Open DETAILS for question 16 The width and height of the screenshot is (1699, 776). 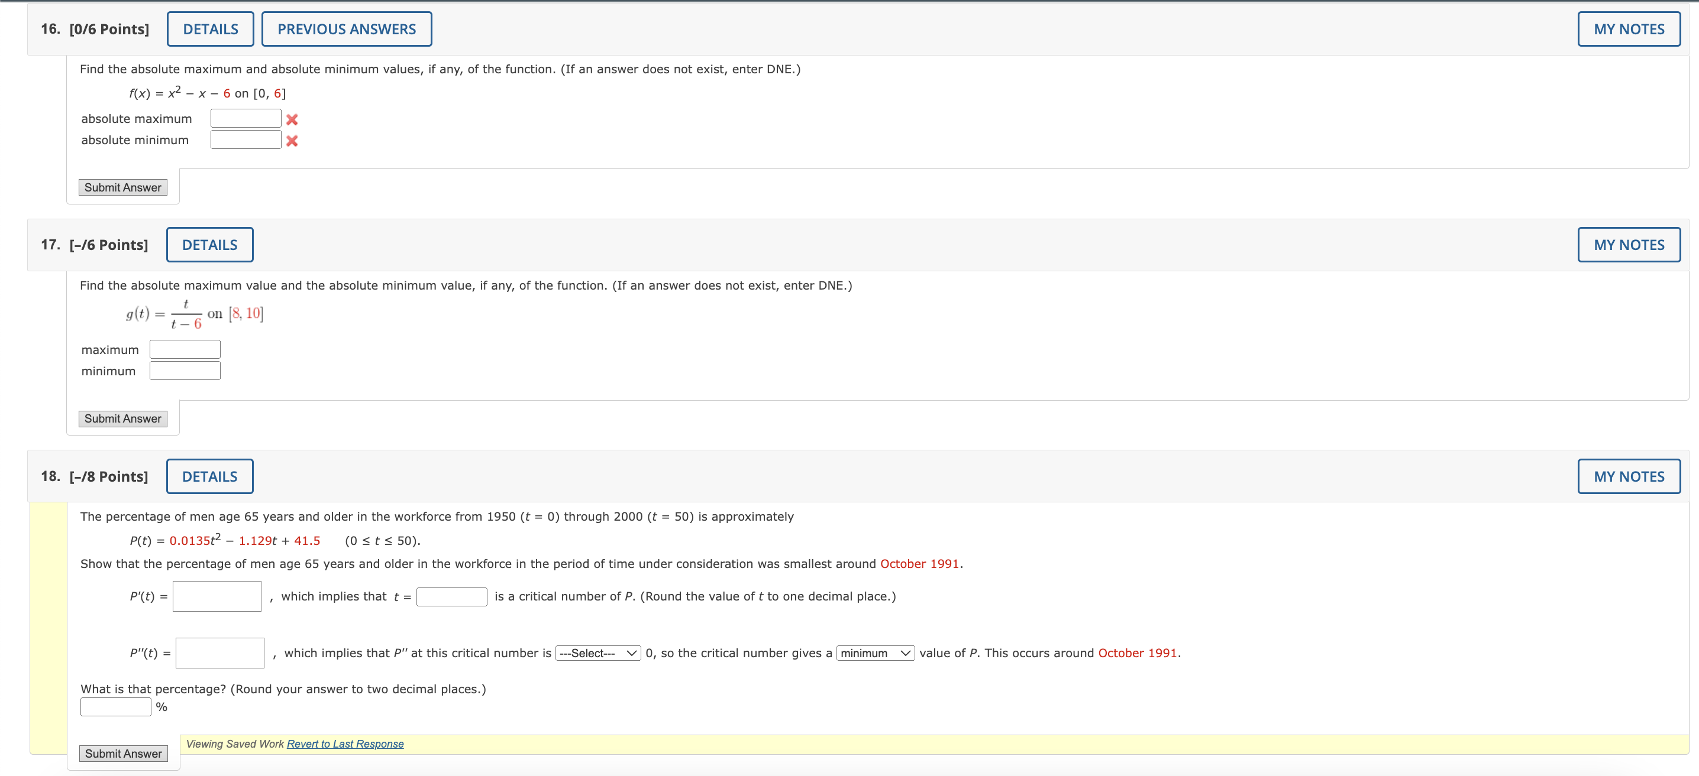click(x=211, y=29)
